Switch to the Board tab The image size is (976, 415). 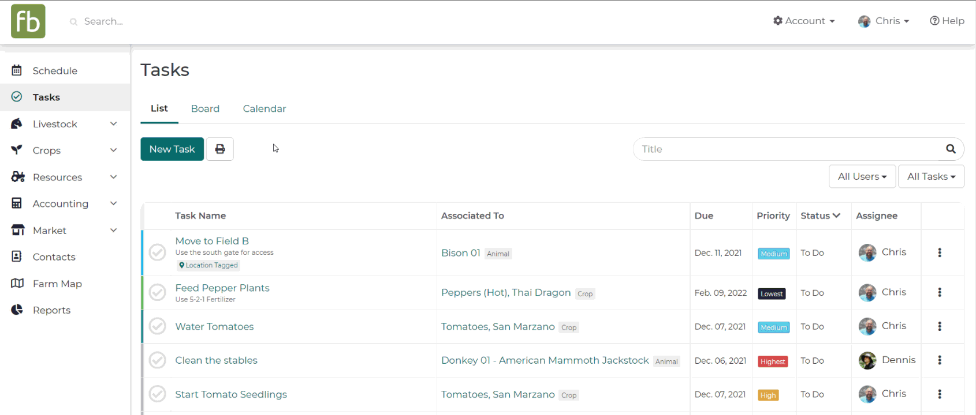point(205,109)
